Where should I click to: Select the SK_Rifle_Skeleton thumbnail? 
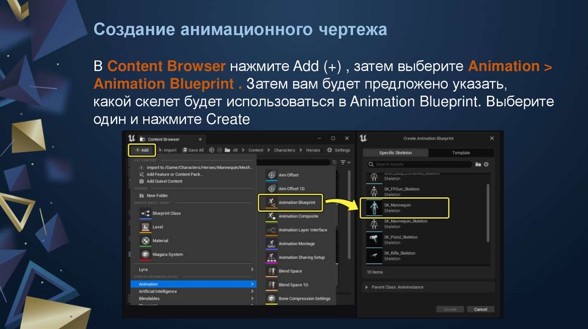pos(374,256)
